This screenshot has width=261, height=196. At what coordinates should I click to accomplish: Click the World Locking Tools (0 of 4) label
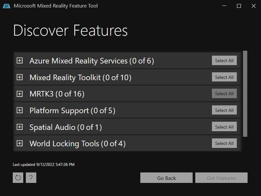click(78, 144)
